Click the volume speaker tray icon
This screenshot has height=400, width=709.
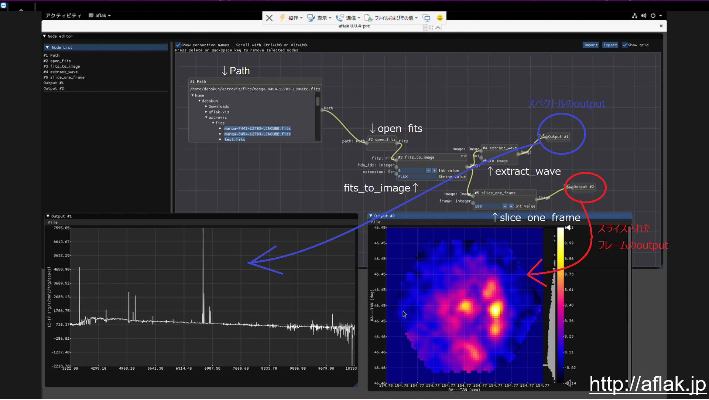(x=644, y=16)
